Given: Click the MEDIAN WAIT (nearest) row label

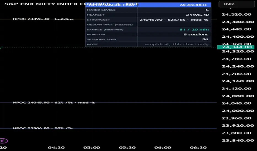Looking at the screenshot, I should coord(110,25).
